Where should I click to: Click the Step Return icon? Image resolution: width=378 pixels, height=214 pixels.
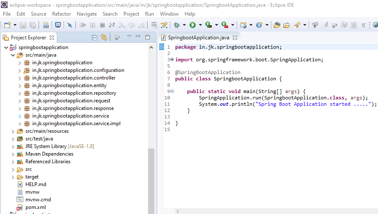point(142,25)
